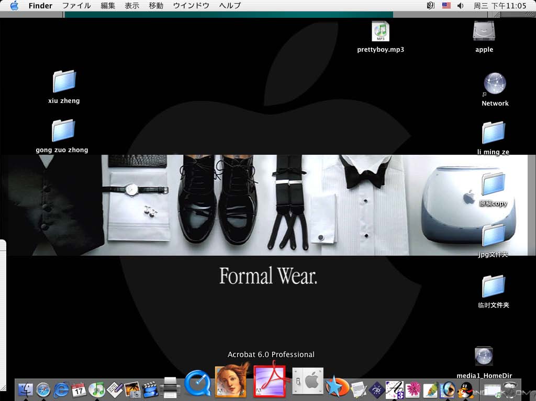
Task: Open the Trash in the Dock
Action: (510, 389)
